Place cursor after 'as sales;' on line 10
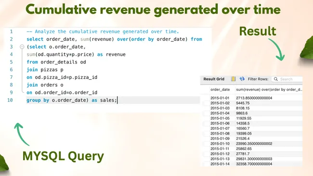Image resolution: width=313 pixels, height=176 pixels. coord(117,100)
